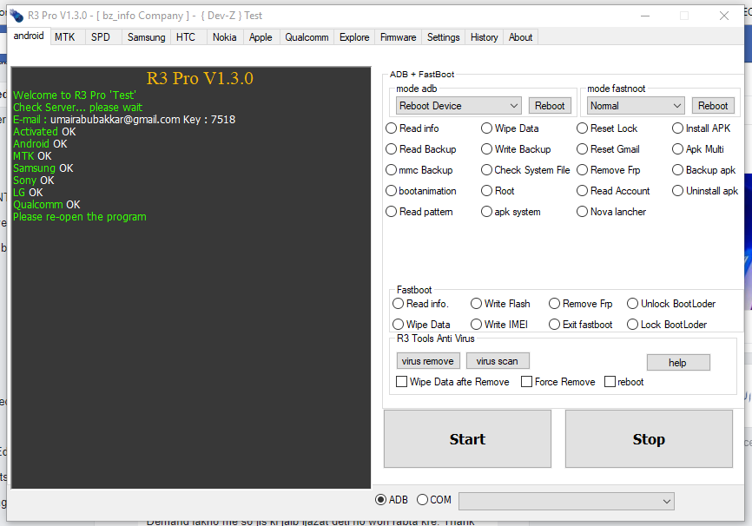Select the Check System File option
This screenshot has height=526, width=752.
click(x=525, y=170)
